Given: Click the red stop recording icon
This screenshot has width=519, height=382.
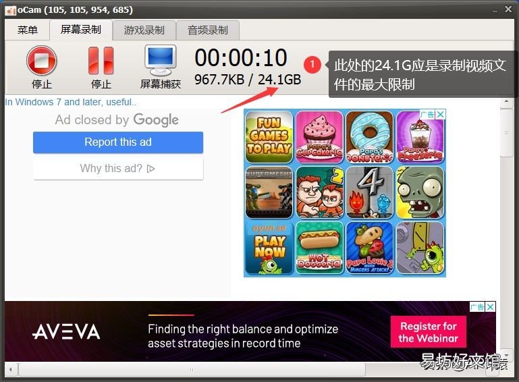Looking at the screenshot, I should pos(42,61).
